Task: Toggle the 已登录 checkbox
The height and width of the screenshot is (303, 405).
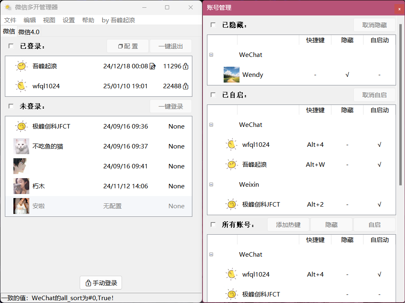Action: pos(11,46)
